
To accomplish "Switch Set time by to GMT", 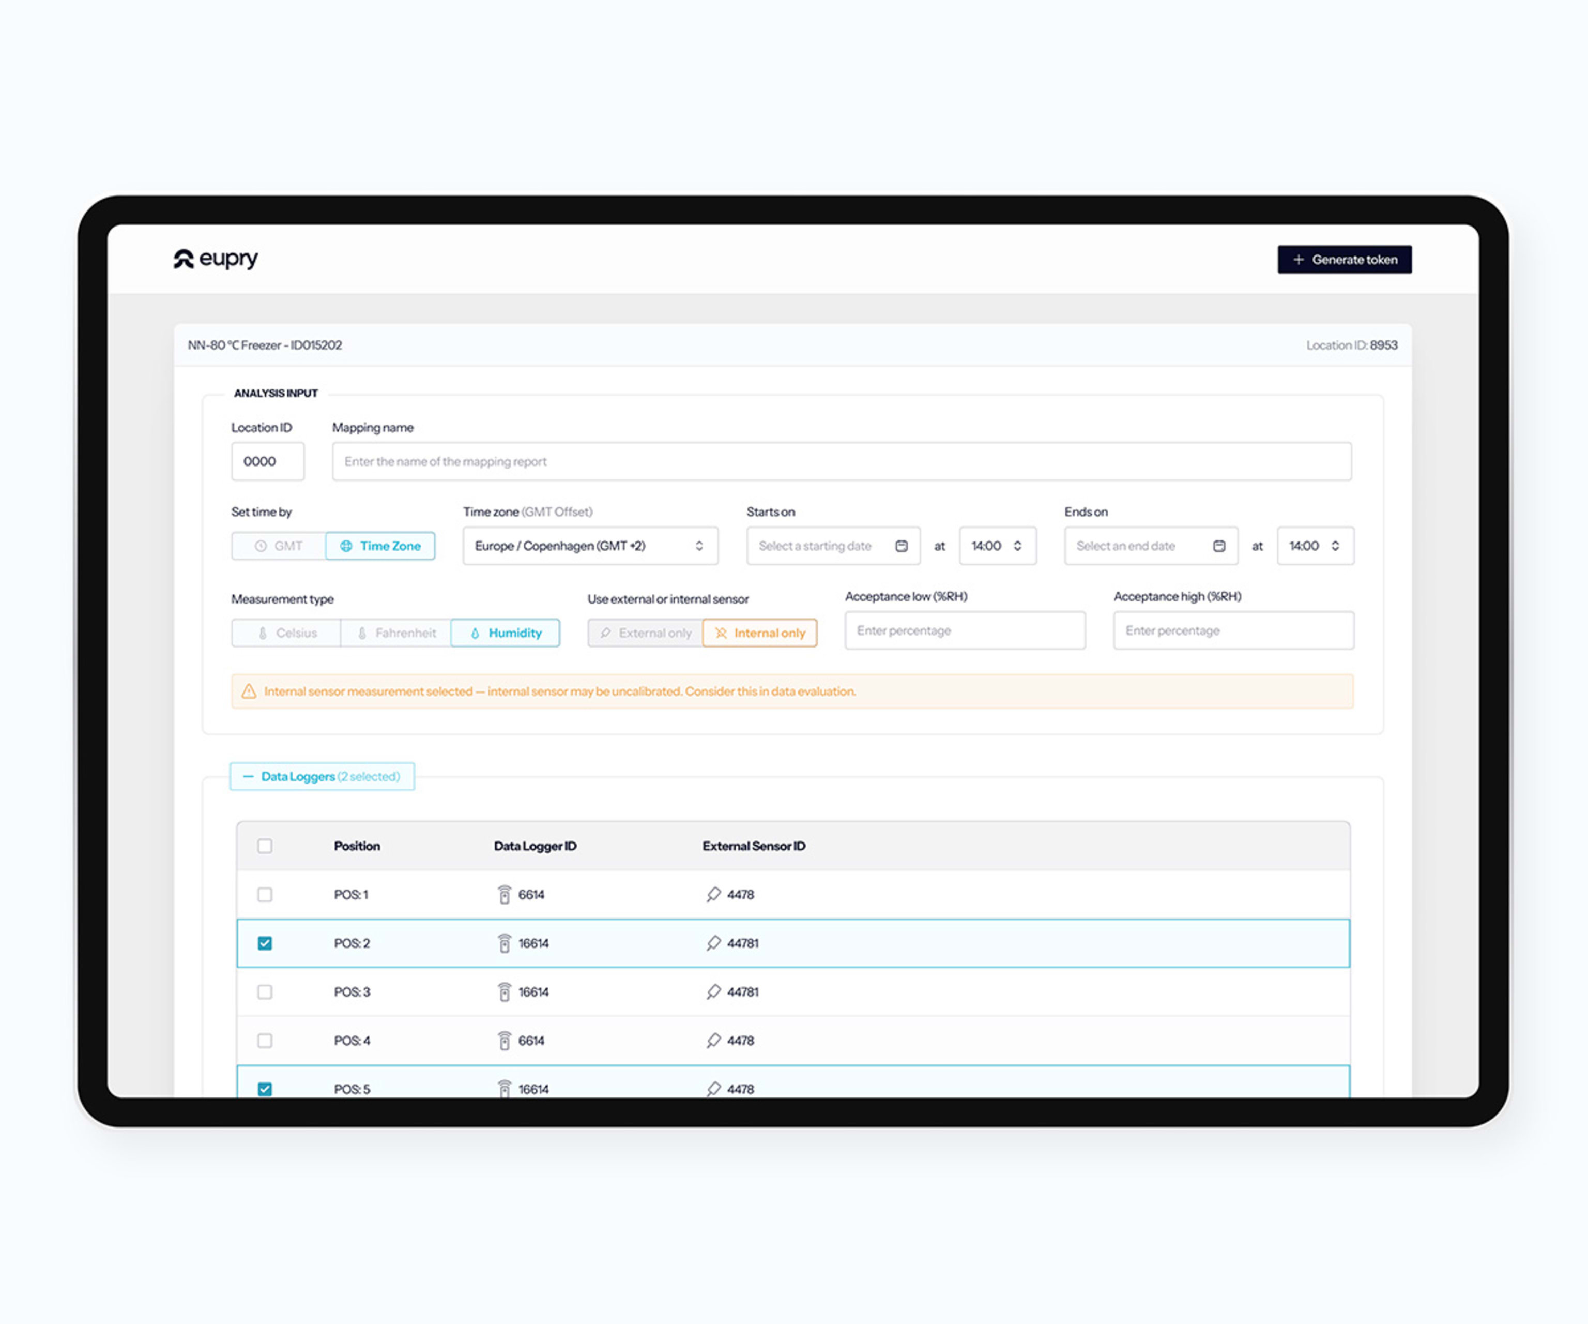I will tap(279, 546).
